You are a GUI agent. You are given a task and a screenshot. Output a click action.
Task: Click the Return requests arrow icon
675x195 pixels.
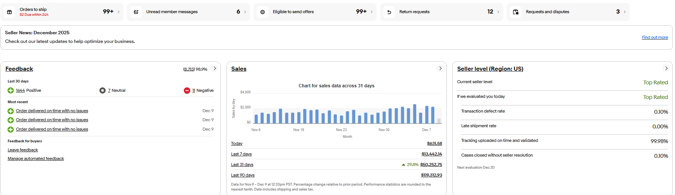click(x=389, y=12)
